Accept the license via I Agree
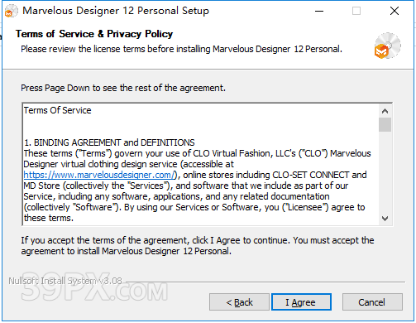This screenshot has height=323, width=416. (301, 302)
